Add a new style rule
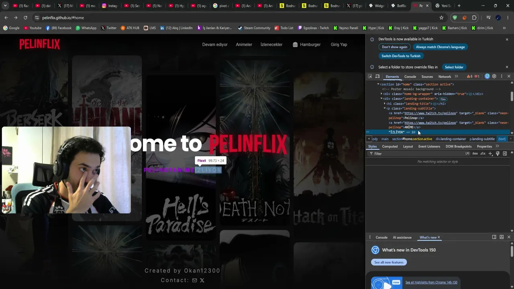This screenshot has height=289, width=514. 490,154
